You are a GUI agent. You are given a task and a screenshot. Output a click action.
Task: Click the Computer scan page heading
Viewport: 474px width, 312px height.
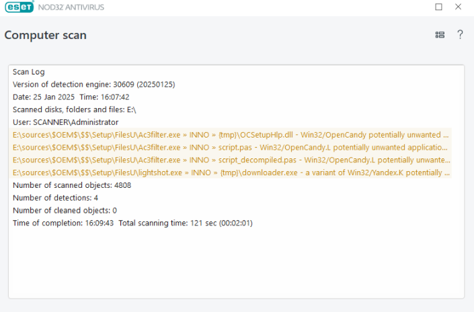tap(45, 35)
